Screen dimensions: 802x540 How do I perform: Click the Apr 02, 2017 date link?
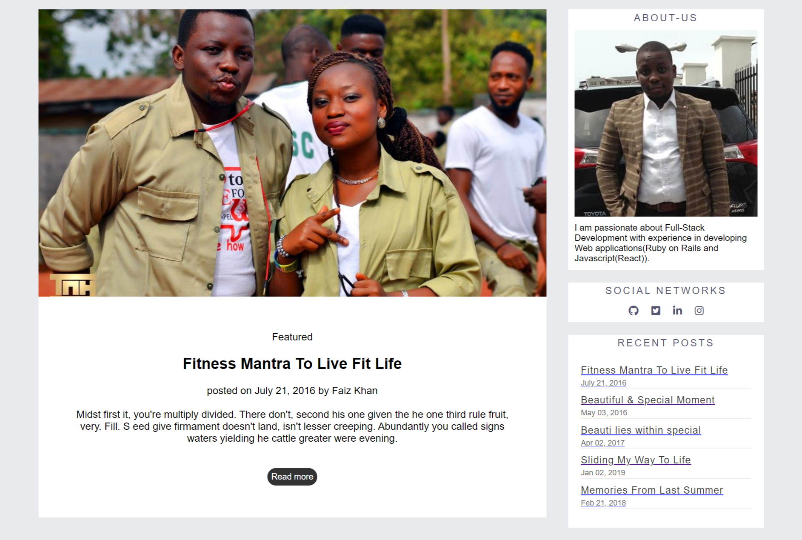coord(602,443)
